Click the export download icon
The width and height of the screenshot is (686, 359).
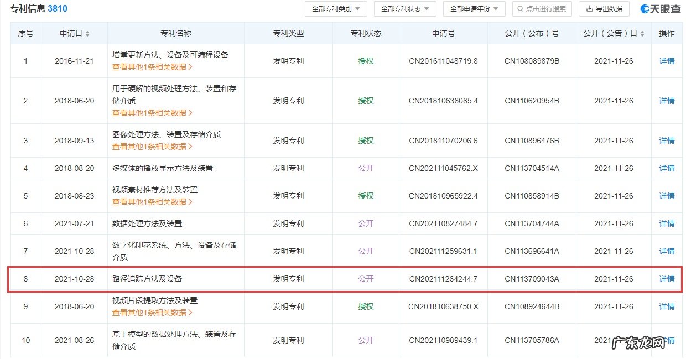pyautogui.click(x=590, y=9)
